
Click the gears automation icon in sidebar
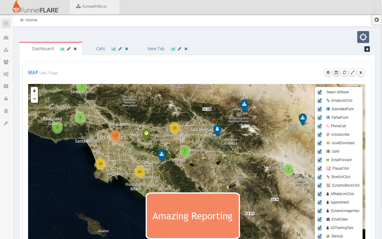coord(6,74)
